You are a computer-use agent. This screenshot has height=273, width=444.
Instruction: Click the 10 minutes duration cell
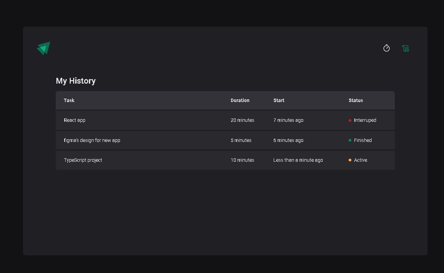[242, 160]
